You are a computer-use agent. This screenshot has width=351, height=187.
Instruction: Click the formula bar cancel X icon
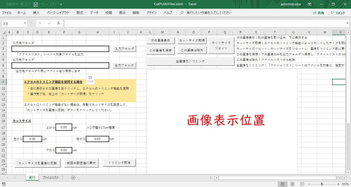[40, 23]
